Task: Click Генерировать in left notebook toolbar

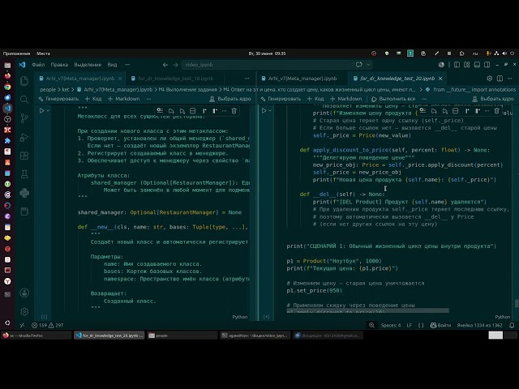Action: point(58,99)
